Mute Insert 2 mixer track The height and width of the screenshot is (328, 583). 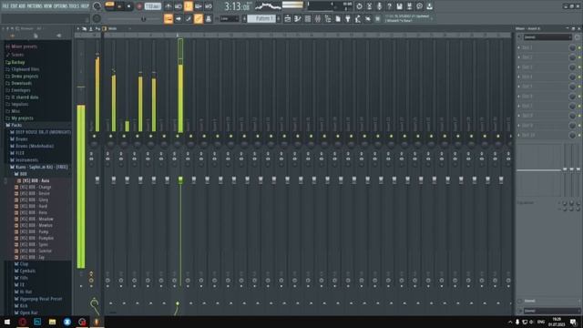pyautogui.click(x=124, y=137)
